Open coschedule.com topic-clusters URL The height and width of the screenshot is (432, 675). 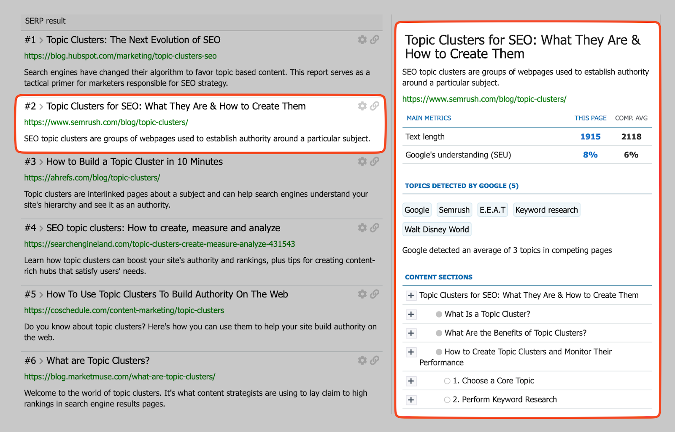pyautogui.click(x=124, y=310)
